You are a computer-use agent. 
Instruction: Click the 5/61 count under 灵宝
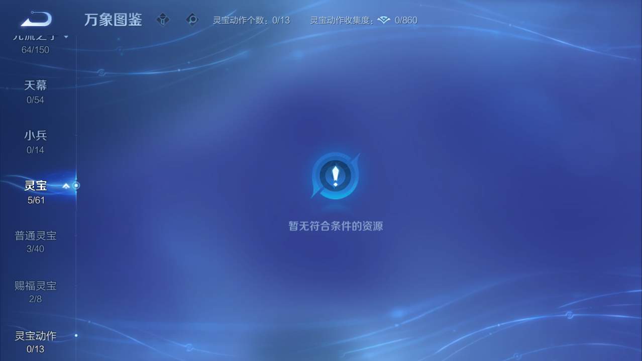pyautogui.click(x=36, y=200)
